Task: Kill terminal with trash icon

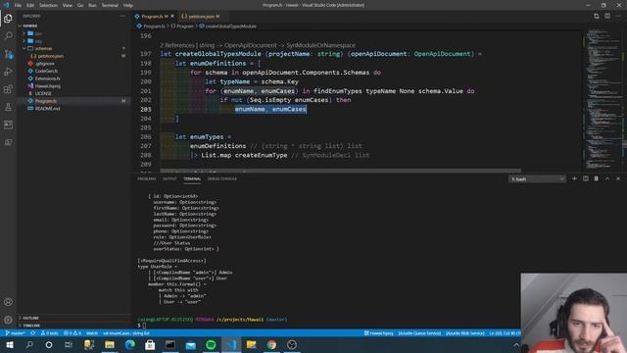Action: click(597, 178)
